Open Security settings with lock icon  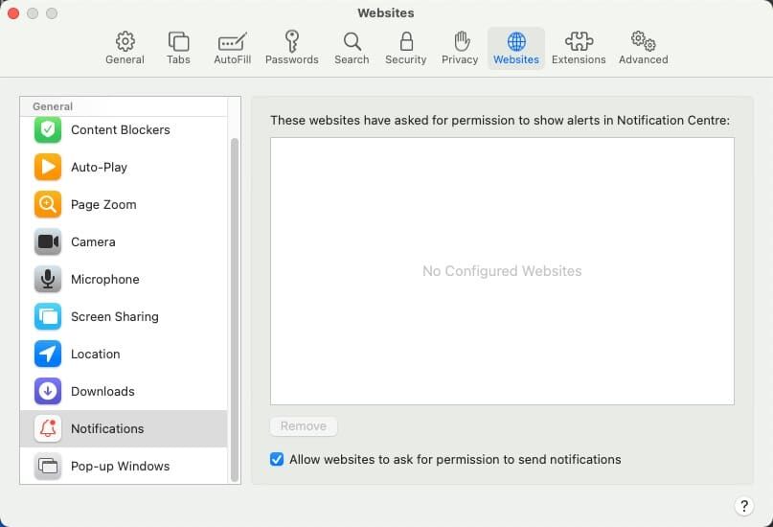406,48
